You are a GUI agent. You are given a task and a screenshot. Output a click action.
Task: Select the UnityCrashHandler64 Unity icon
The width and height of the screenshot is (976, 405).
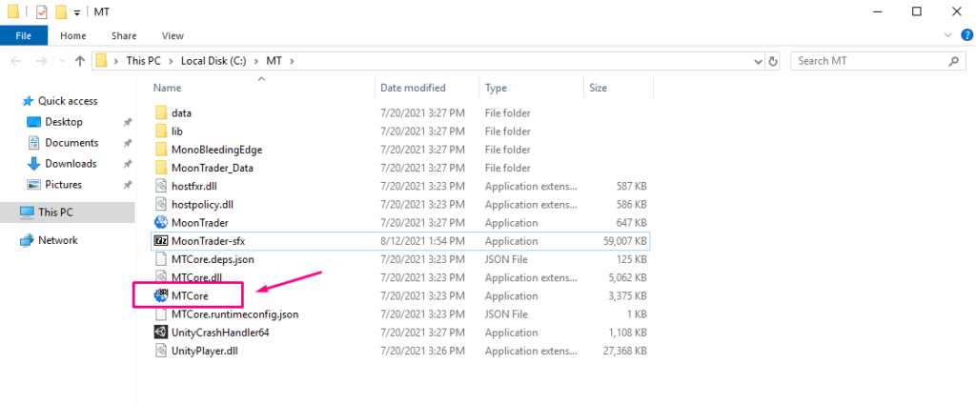[x=160, y=333]
